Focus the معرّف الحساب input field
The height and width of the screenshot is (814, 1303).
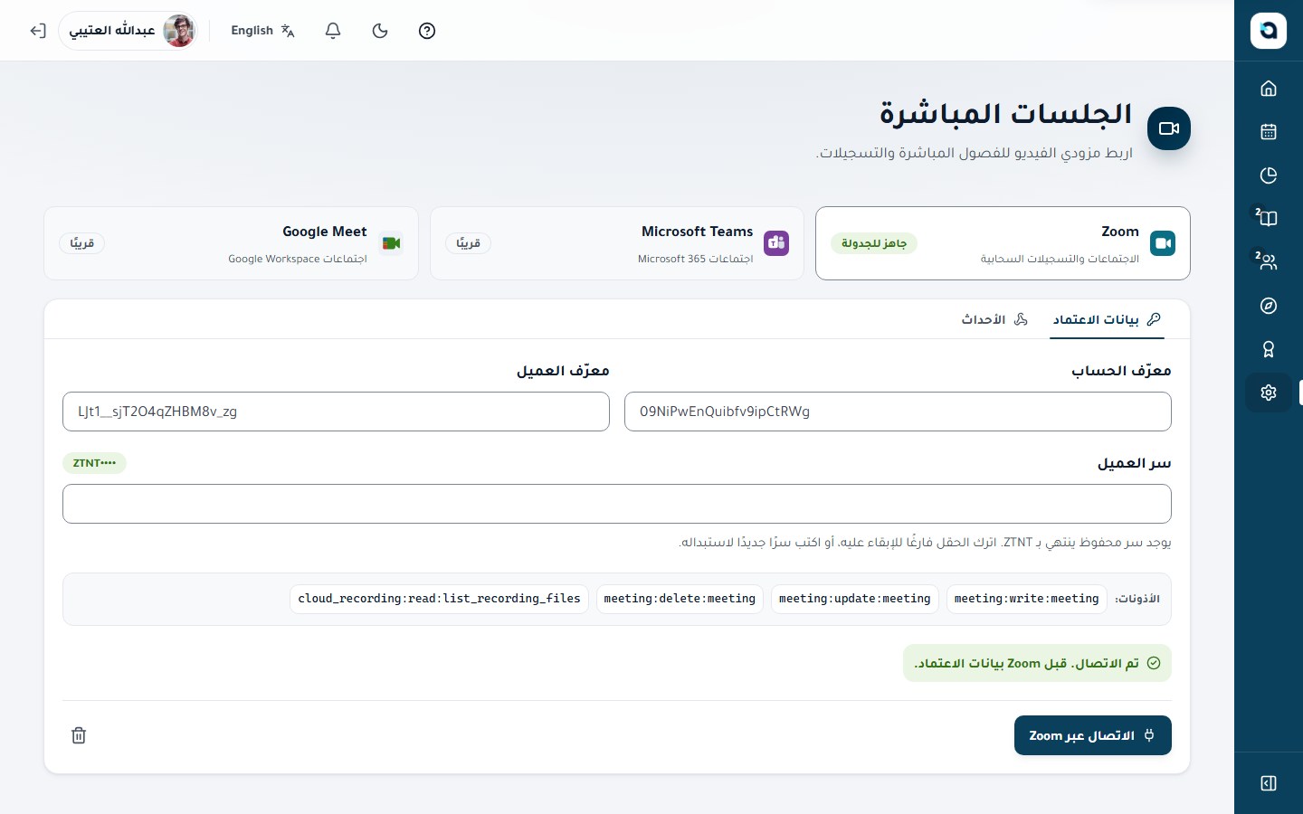click(898, 412)
